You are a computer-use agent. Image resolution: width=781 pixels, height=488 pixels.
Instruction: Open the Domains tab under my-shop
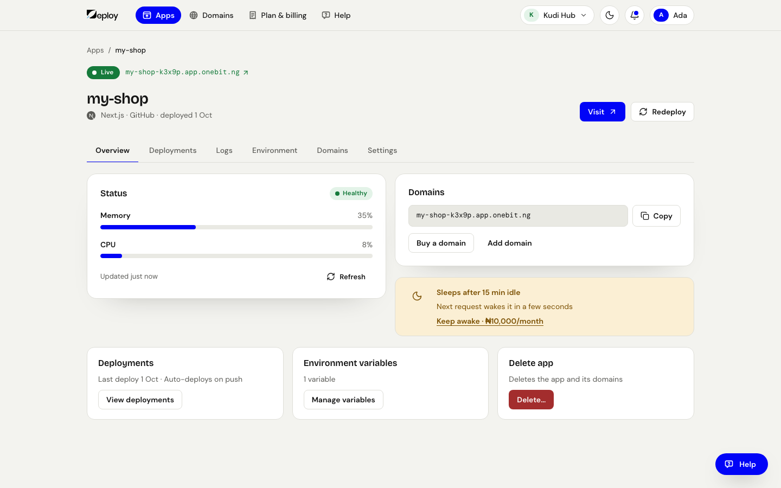[332, 151]
